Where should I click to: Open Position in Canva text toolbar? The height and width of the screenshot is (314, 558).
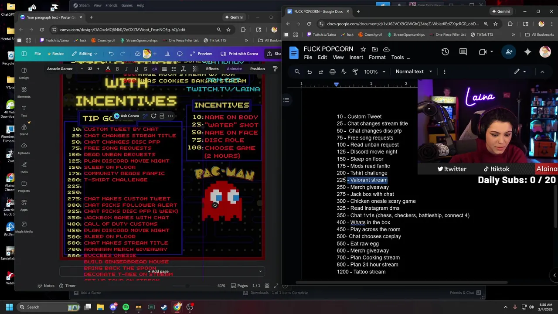(x=257, y=69)
